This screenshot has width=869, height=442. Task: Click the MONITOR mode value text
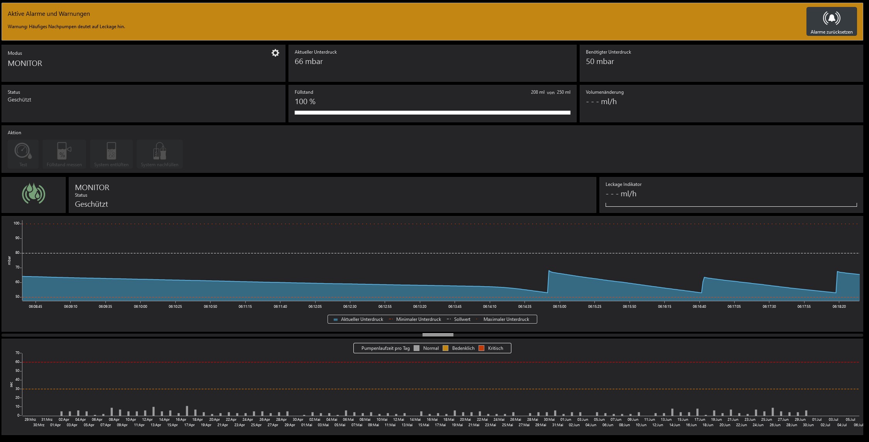point(25,64)
